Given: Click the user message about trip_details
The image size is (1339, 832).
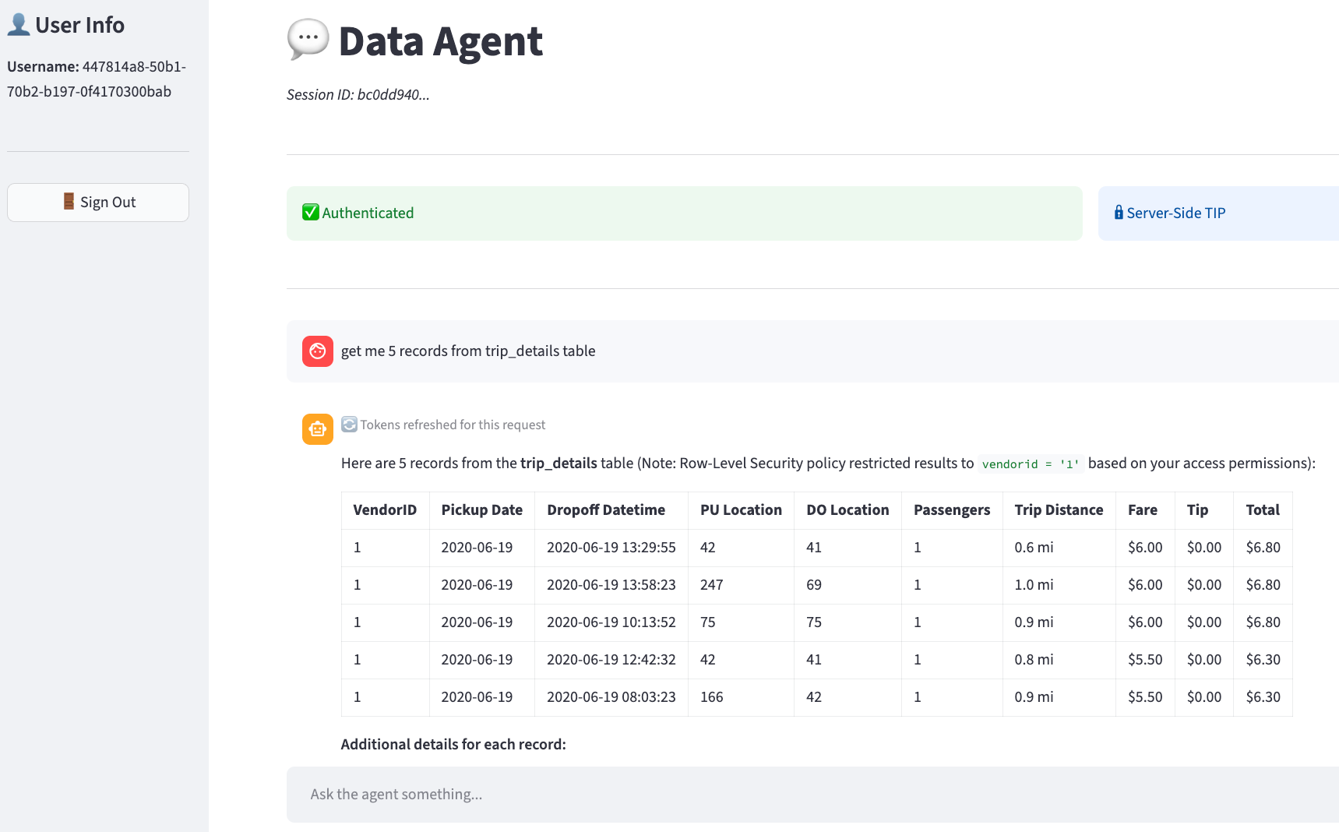Looking at the screenshot, I should pyautogui.click(x=468, y=351).
